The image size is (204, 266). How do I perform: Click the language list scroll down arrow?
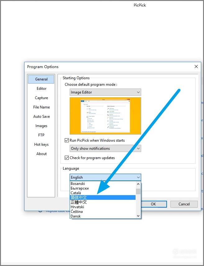(x=138, y=216)
